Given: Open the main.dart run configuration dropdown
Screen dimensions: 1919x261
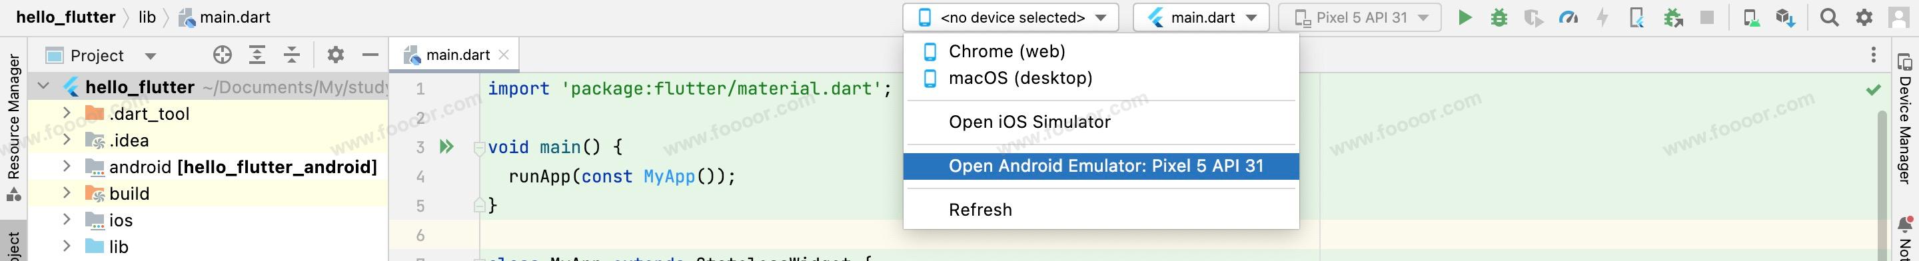Looking at the screenshot, I should (x=1201, y=17).
